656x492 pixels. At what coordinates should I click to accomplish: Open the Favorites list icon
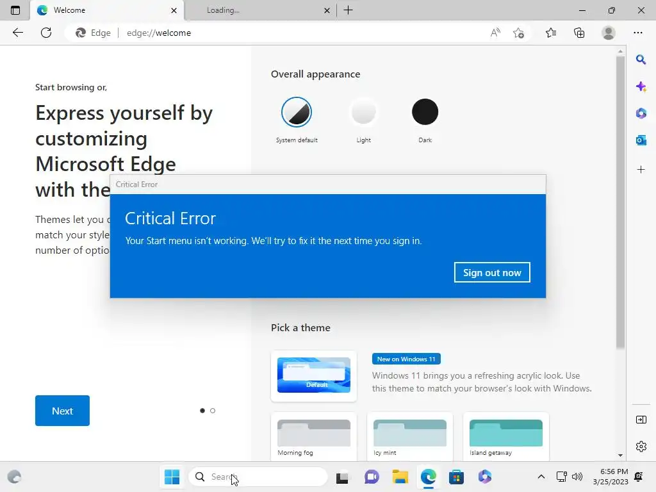[x=551, y=33]
